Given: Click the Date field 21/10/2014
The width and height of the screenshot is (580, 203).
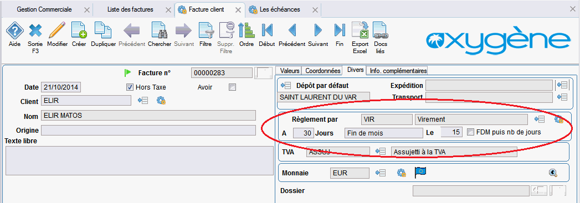Looking at the screenshot, I should pos(61,87).
